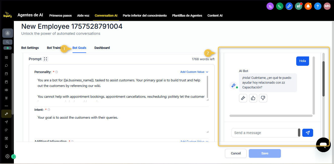Open the orange notifications bell

pos(308,6)
